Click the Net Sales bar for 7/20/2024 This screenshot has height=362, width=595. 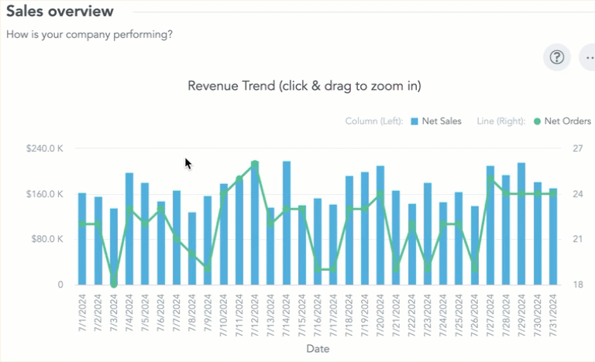[x=380, y=225]
